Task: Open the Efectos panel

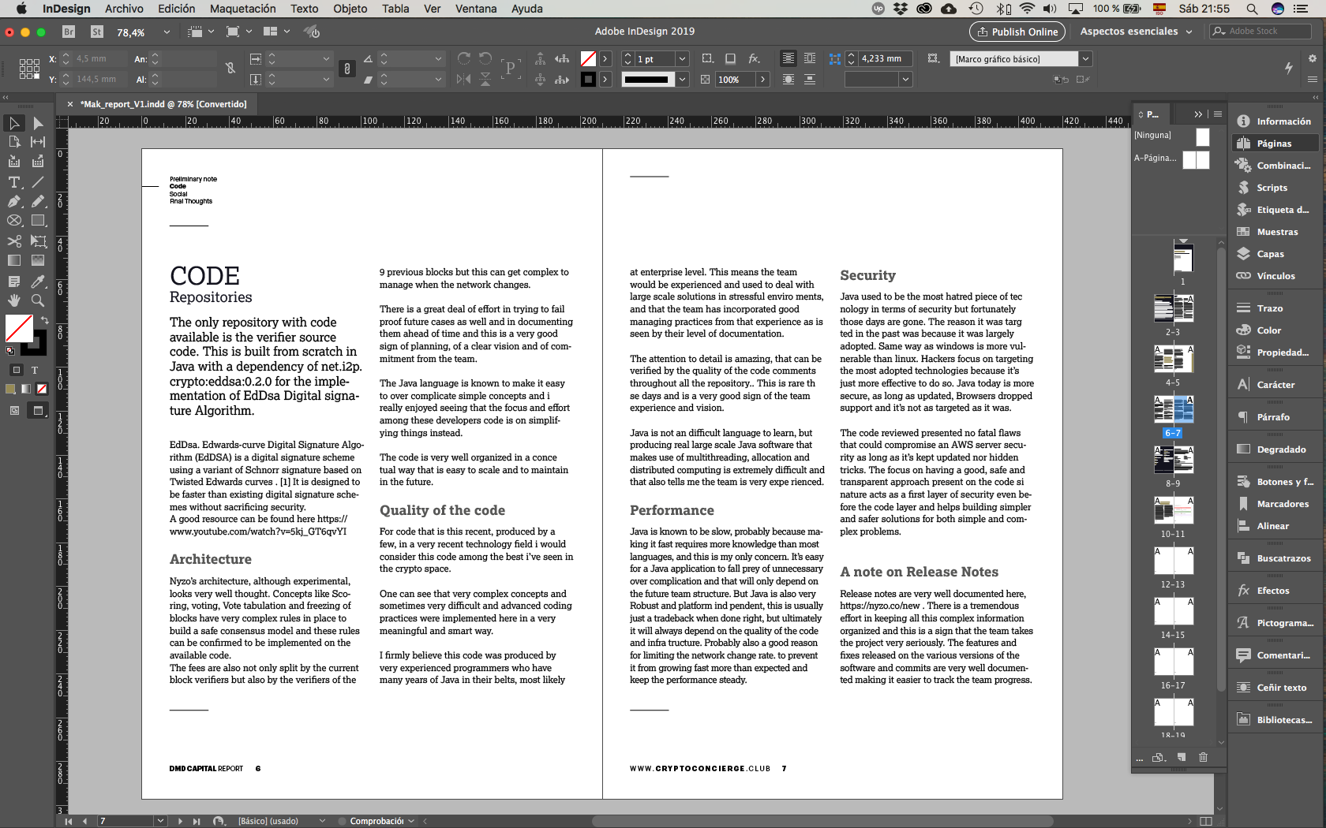Action: [x=1272, y=591]
